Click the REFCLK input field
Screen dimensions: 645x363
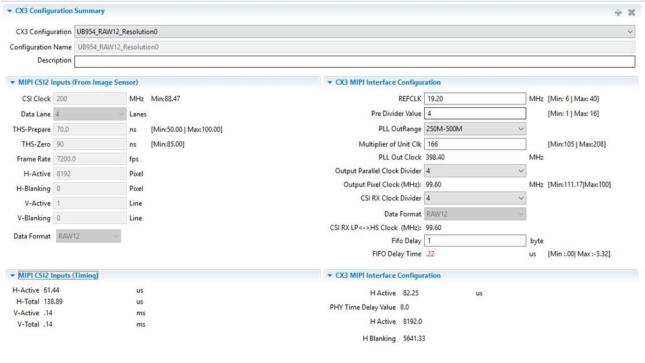tap(475, 99)
